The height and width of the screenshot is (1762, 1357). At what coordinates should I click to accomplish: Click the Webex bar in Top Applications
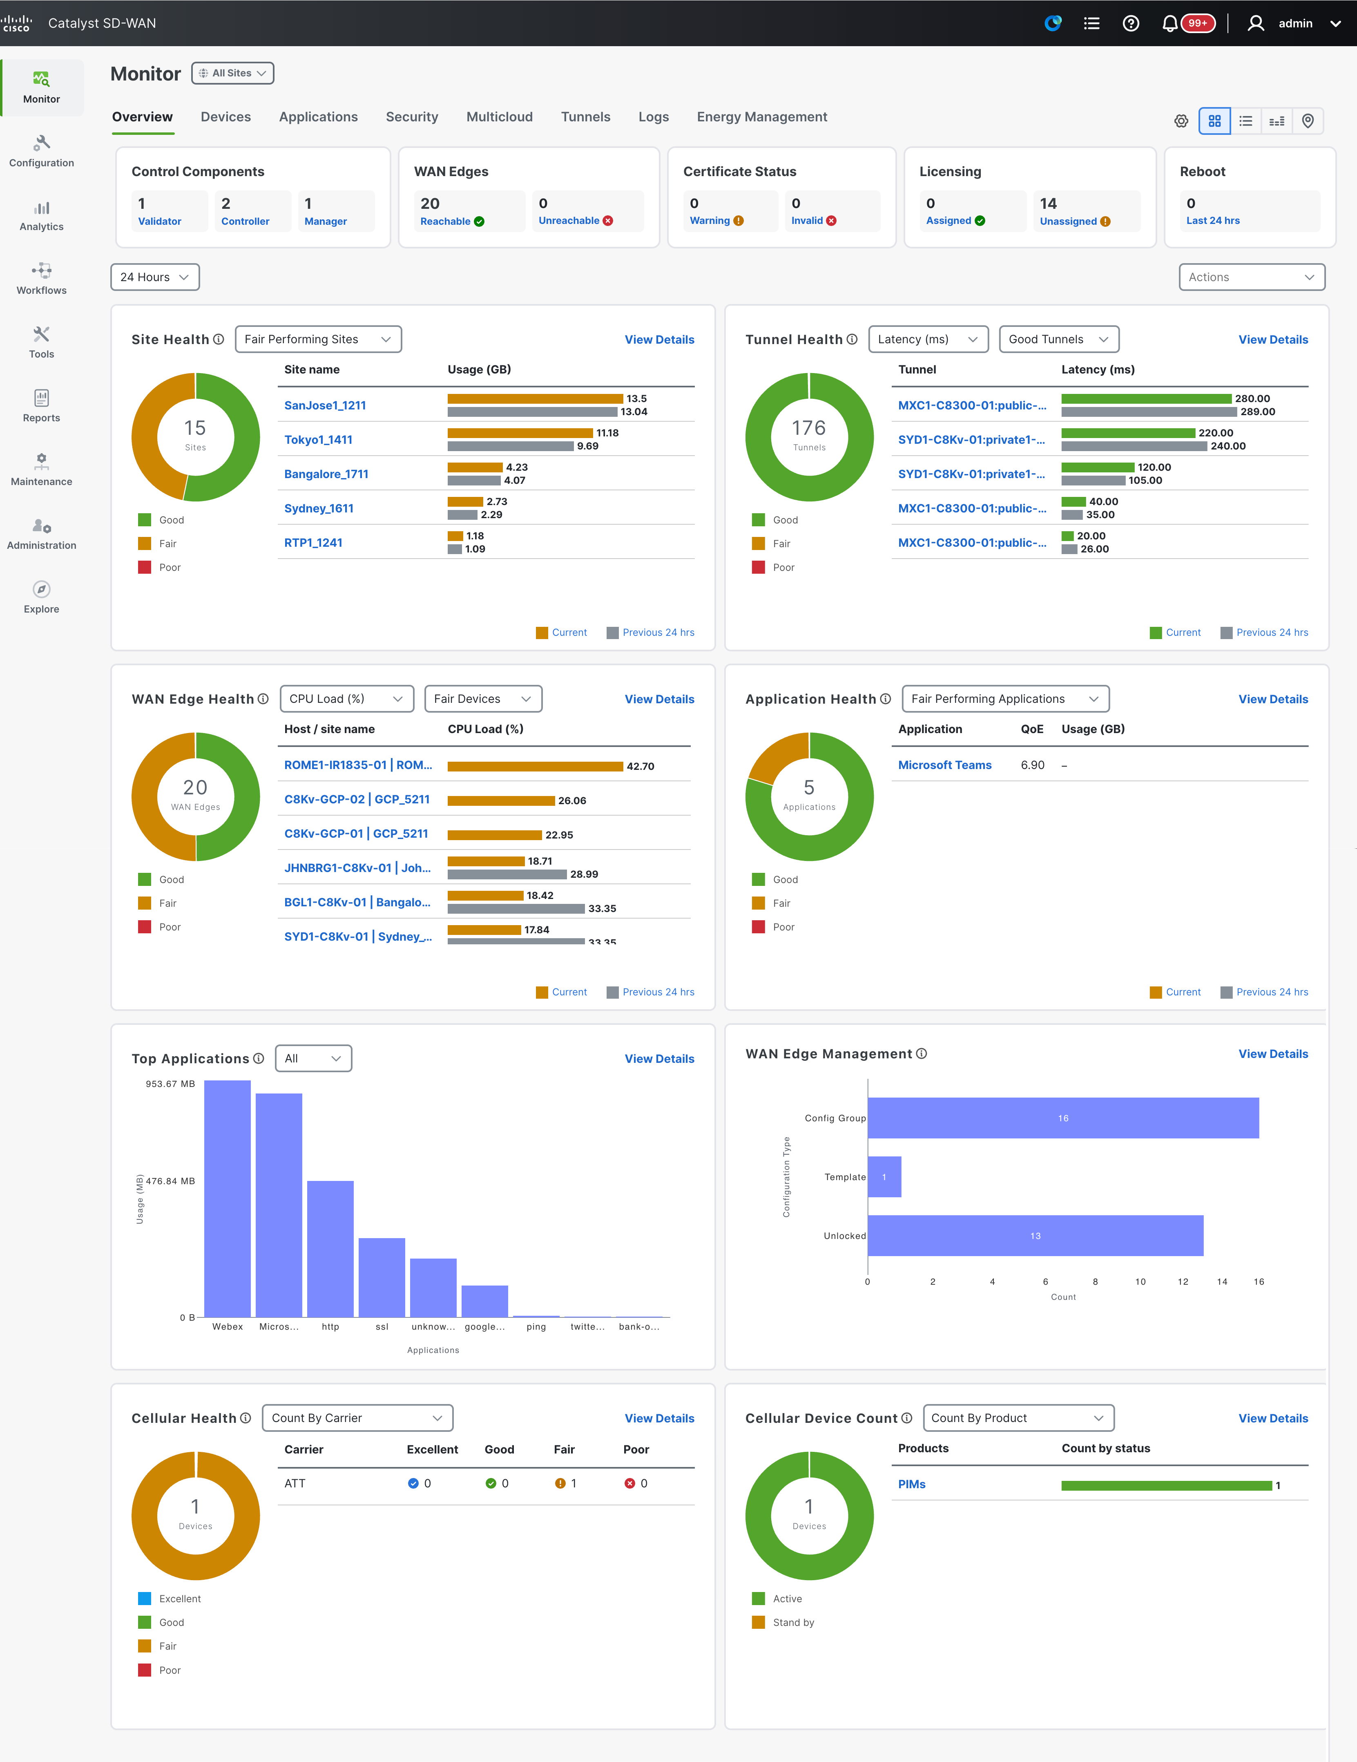[228, 1198]
